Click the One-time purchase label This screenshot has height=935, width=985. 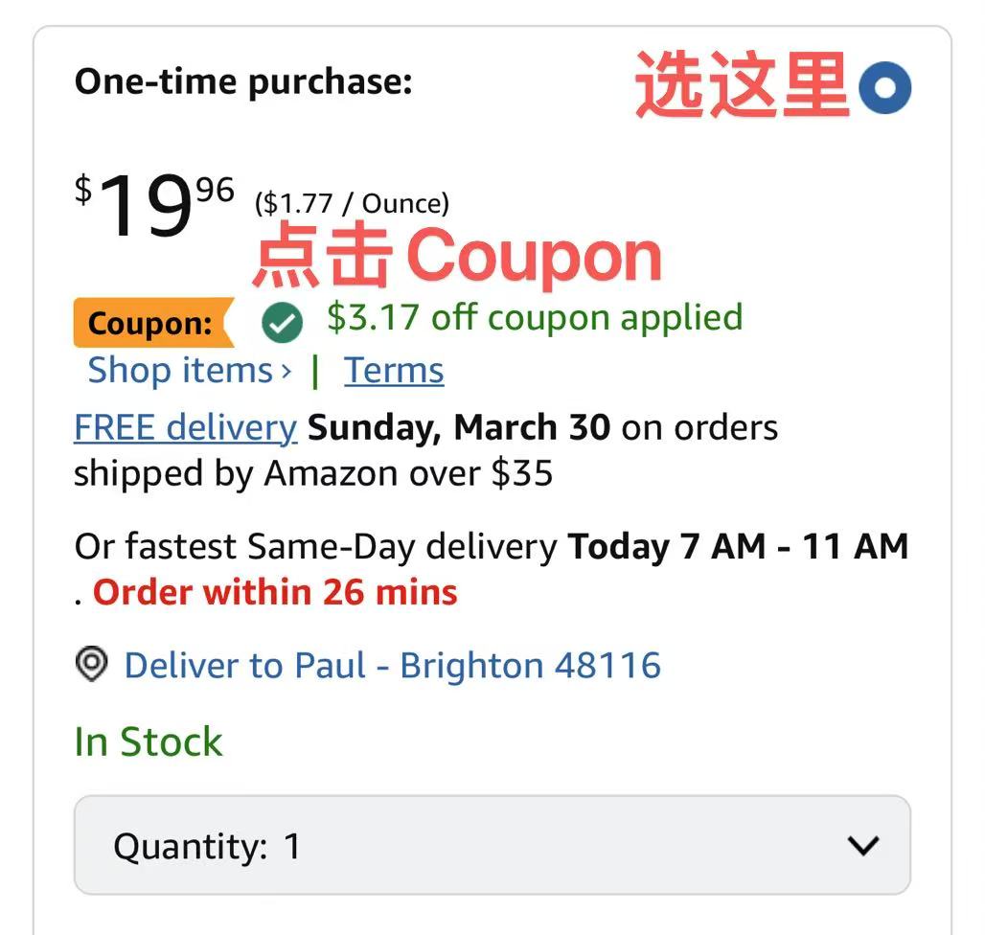(243, 82)
